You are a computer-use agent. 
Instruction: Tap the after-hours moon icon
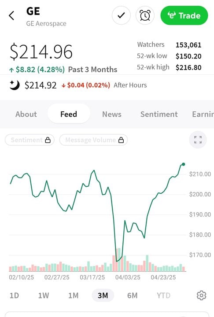tap(15, 85)
